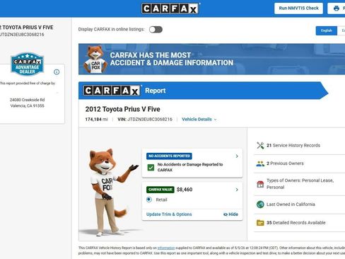Select the Retail radio button

point(149,200)
